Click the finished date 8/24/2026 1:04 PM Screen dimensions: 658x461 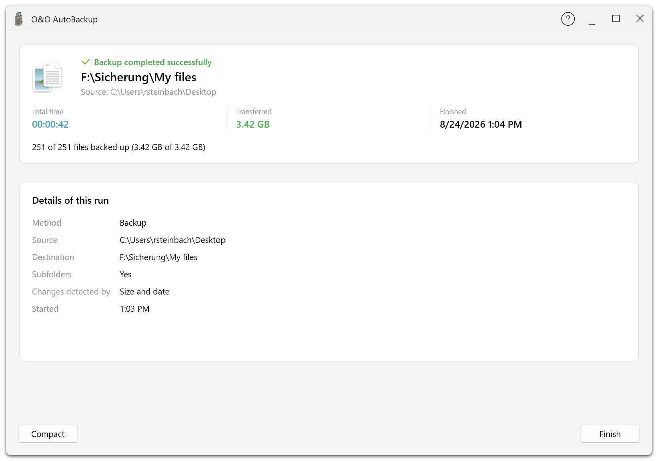[481, 124]
